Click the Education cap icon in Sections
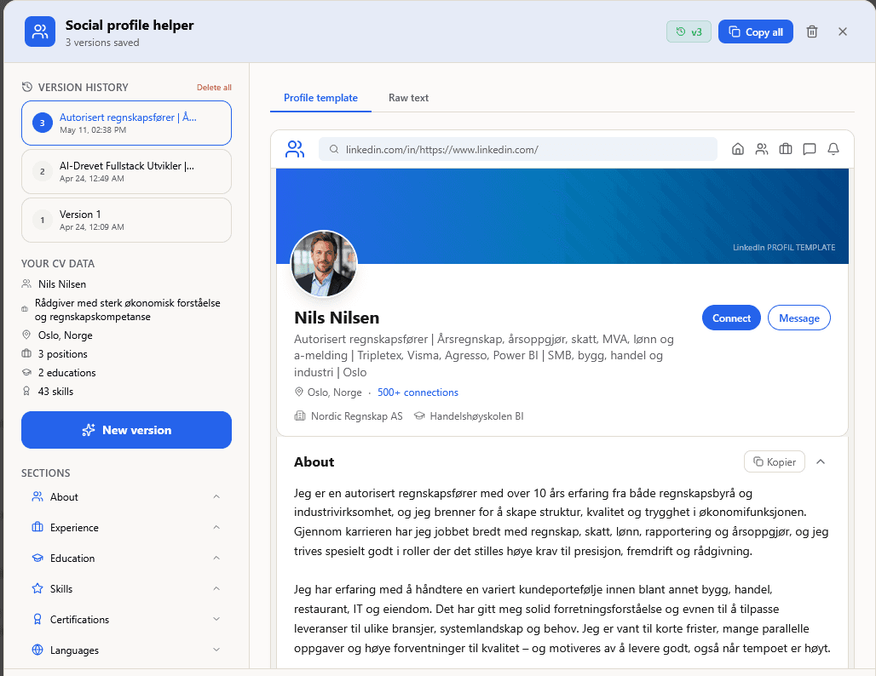Screen dimensions: 876x676 (x=37, y=559)
